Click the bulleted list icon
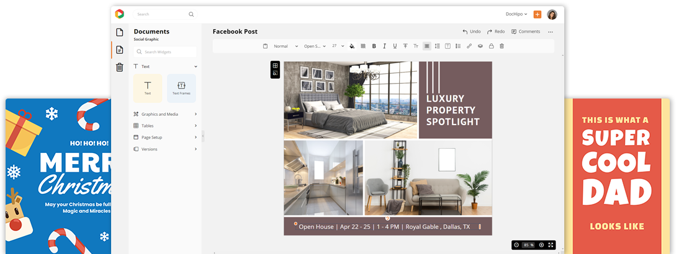The width and height of the screenshot is (676, 254). pyautogui.click(x=458, y=46)
